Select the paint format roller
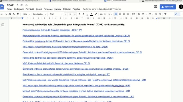 18,14
